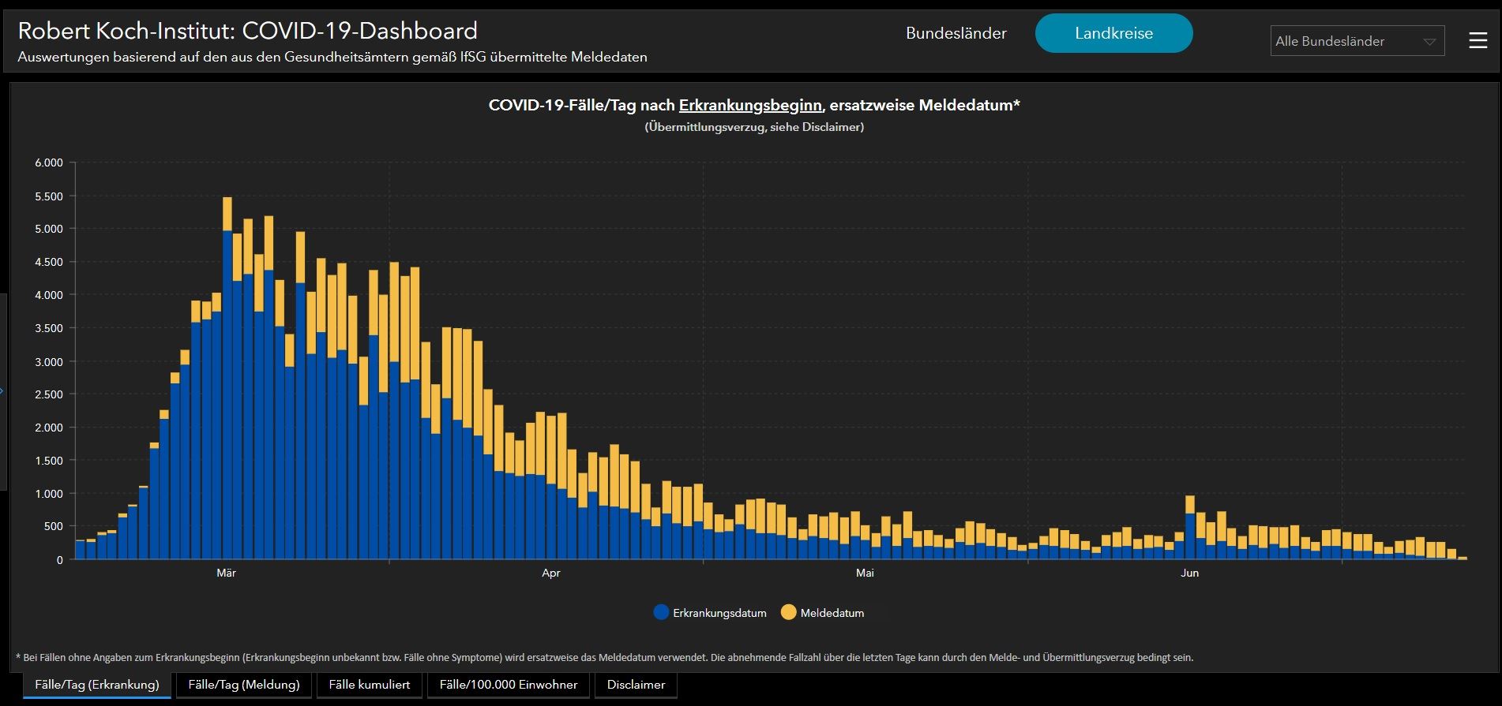Click the Robert Koch-Institut dashboard title
Viewport: 1502px width, 706px height.
(x=247, y=31)
